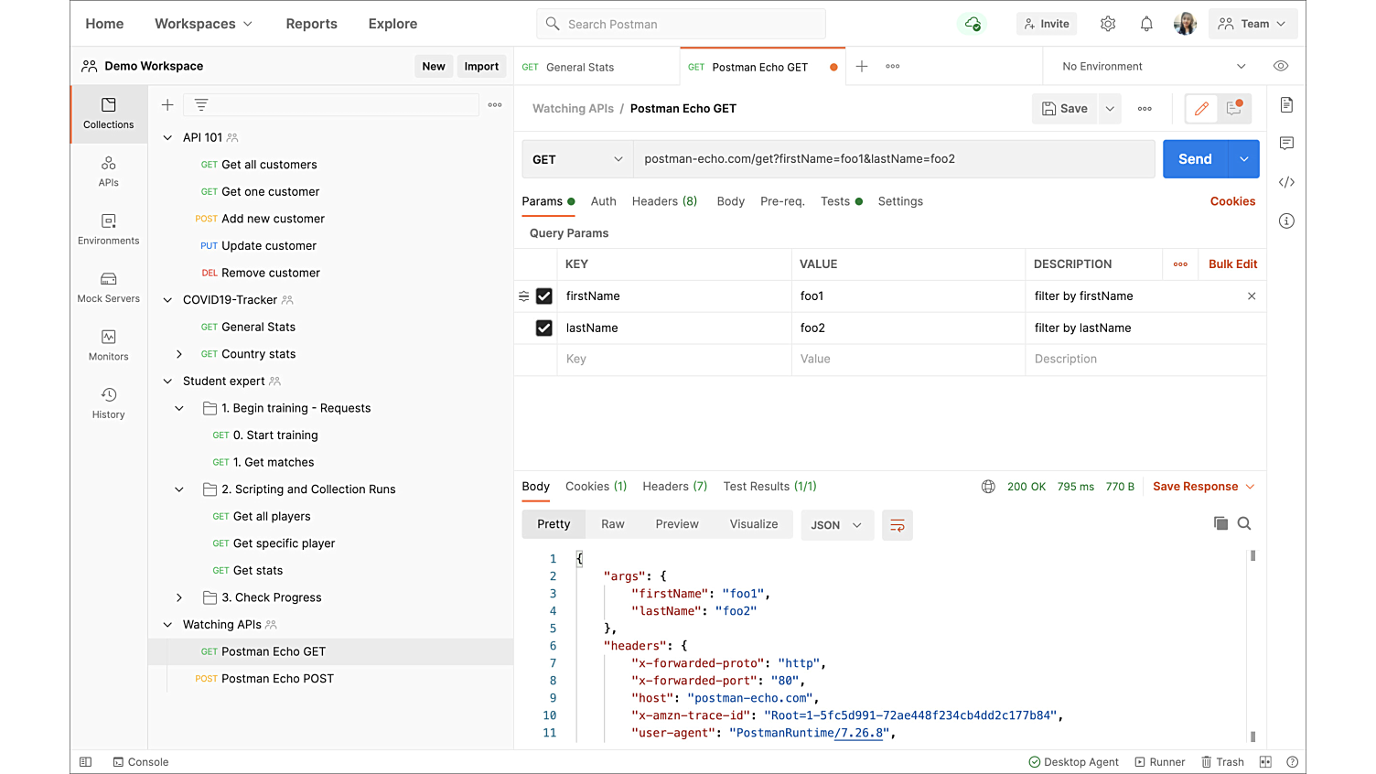The height and width of the screenshot is (774, 1376).
Task: Open the code snippet panel icon
Action: coord(1286,182)
